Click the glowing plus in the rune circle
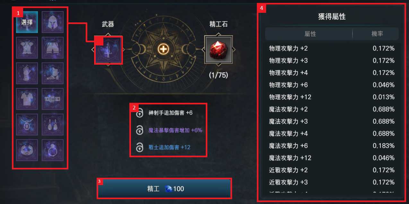The image size is (409, 204). 163,49
